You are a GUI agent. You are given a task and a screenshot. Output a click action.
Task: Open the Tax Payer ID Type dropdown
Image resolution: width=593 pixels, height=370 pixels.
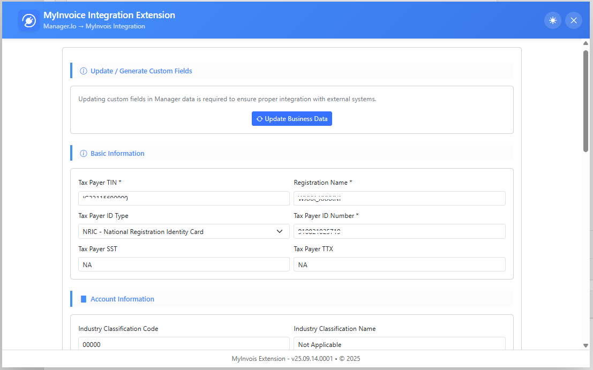(184, 231)
